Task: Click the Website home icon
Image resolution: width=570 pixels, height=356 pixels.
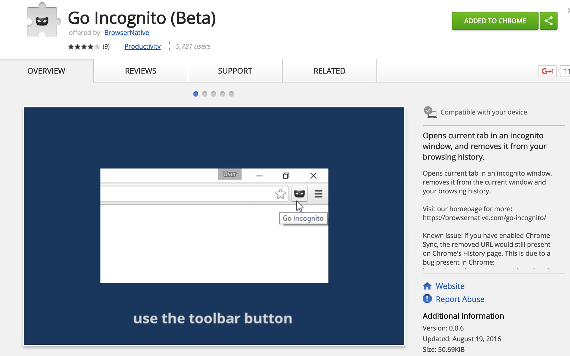Action: tap(427, 286)
